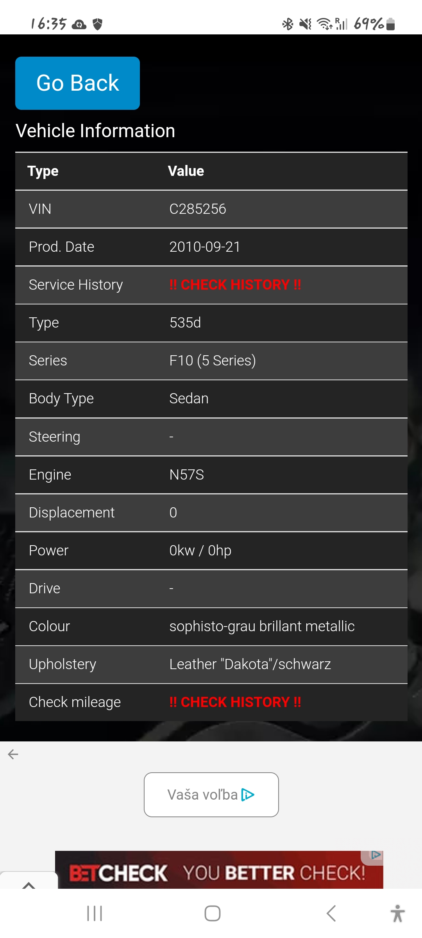Tap the ad back arrow icon
Screen dimensions: 422x938
point(13,754)
